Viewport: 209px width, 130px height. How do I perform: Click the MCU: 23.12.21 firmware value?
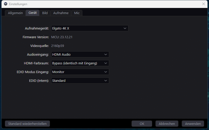tap(61, 37)
